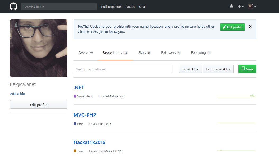Click the GitHub Octocat logo
Screen dimensions: 279x158
pyautogui.click(x=13, y=7)
